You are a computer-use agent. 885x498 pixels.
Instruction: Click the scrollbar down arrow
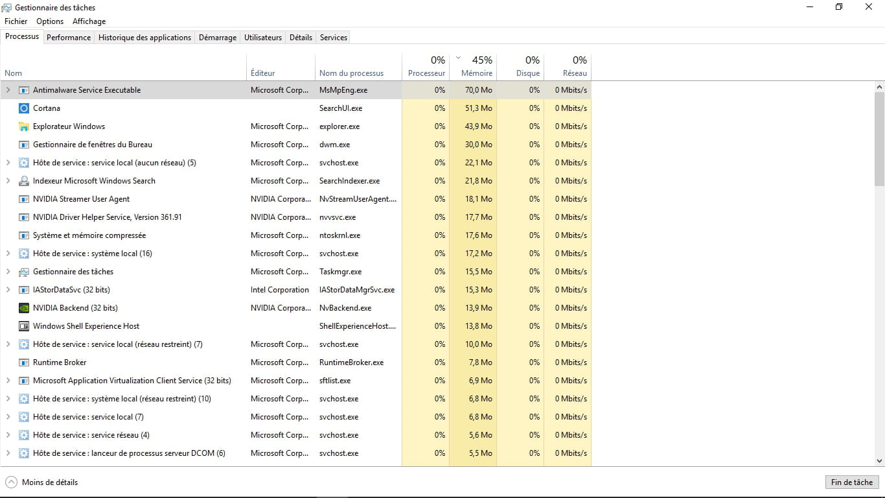[879, 461]
